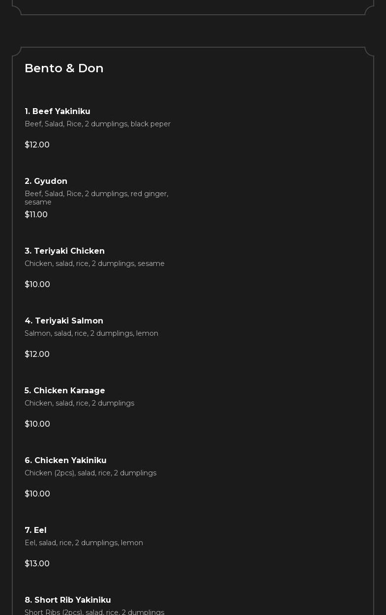Click the 7. Eel menu item
The image size is (386, 615).
(35, 530)
